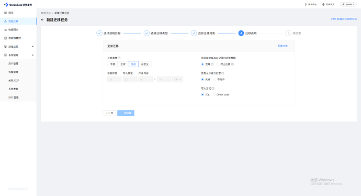Click the 帮助中心 lightbulb icon
The image size is (361, 196).
pyautogui.click(x=306, y=4)
